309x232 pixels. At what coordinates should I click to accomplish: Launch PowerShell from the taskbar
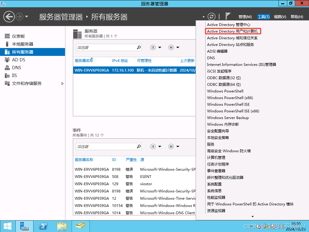coord(43,226)
